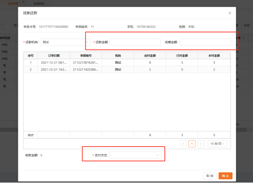This screenshot has height=183, width=253.
Task: Open the 10 条/页 page size dropdown
Action: click(x=217, y=144)
